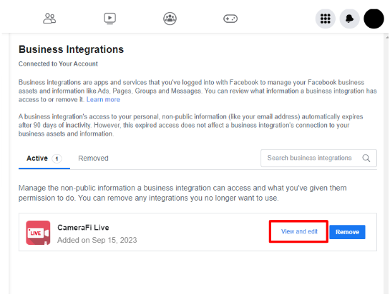Viewport: 390px width, 297px height.
Task: Click the page scrollbar up arrow
Action: 387,37
